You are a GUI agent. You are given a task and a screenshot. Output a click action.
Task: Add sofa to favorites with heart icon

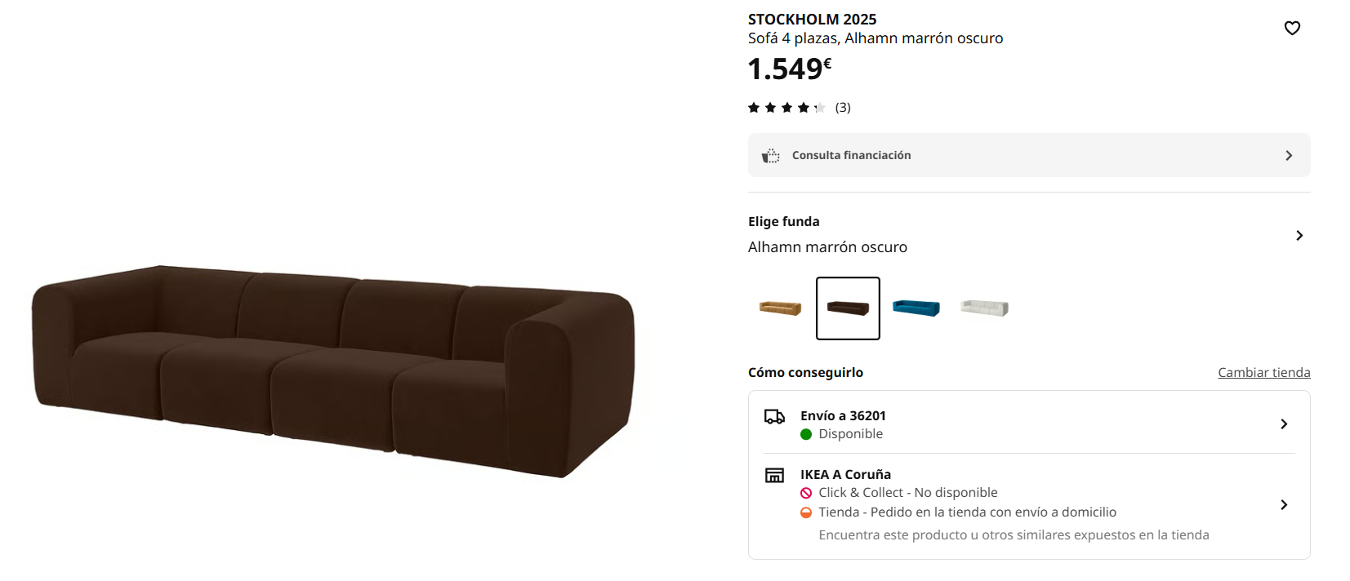click(x=1292, y=29)
